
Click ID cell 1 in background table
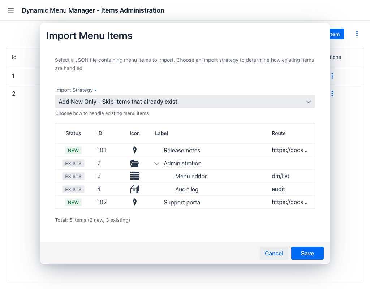[13, 76]
